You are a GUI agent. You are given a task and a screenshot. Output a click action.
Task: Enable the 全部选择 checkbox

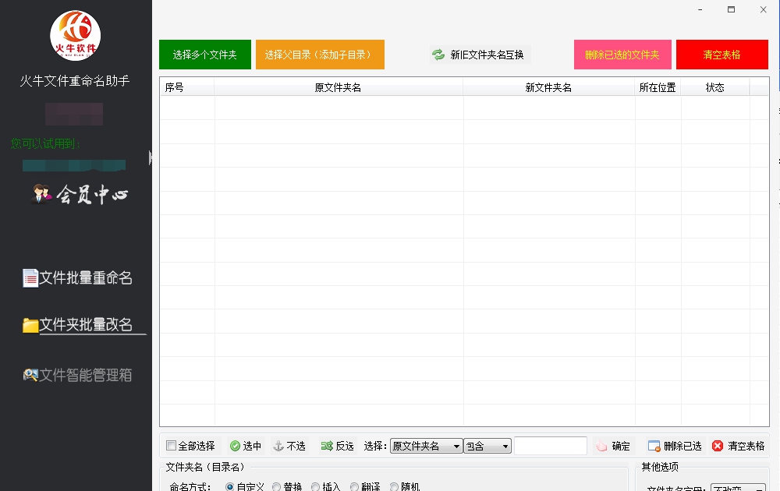coord(170,445)
